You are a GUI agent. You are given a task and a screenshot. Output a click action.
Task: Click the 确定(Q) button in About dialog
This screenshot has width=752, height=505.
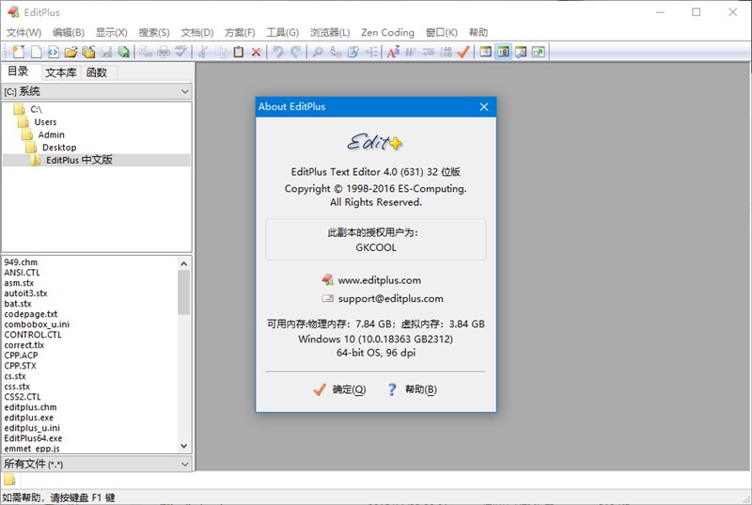pyautogui.click(x=339, y=389)
